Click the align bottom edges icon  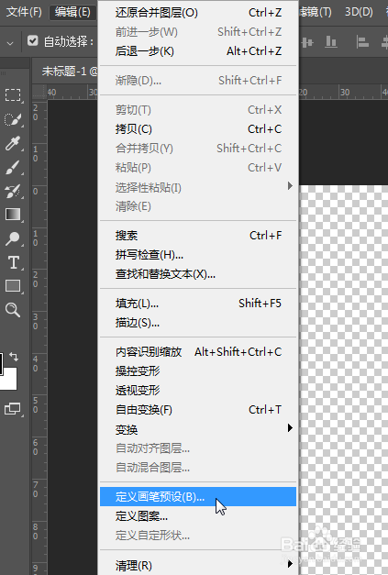coord(331,42)
